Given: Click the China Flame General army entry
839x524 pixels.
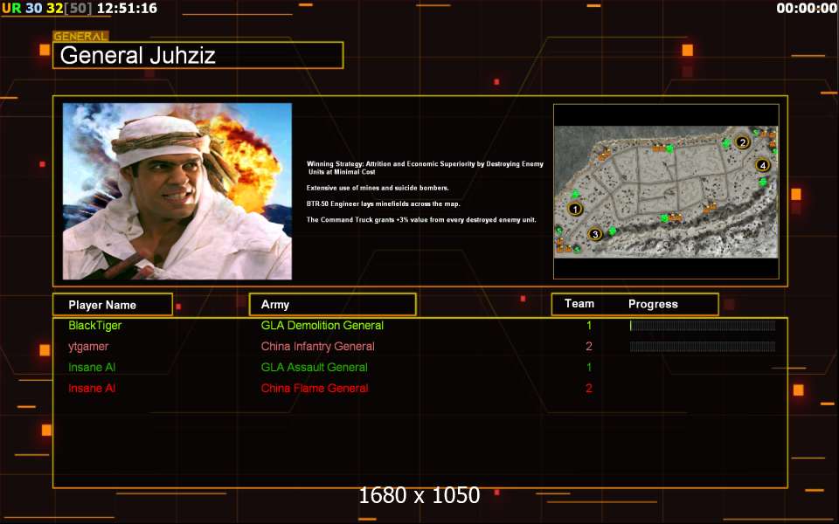Looking at the screenshot, I should (x=315, y=388).
